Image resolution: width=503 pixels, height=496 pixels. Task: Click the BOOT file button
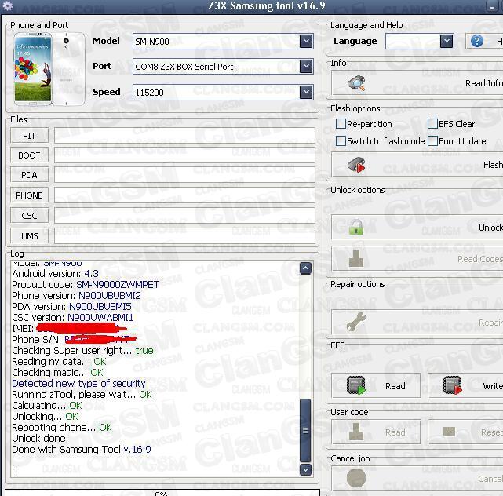(x=29, y=155)
